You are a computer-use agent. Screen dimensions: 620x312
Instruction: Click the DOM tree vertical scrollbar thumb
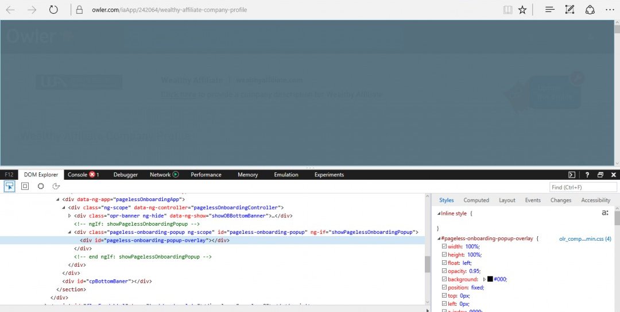pos(428,264)
